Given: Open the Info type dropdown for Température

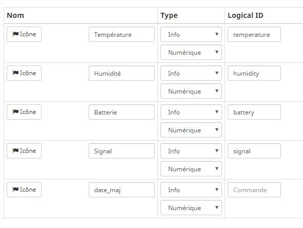Looking at the screenshot, I should tap(191, 34).
